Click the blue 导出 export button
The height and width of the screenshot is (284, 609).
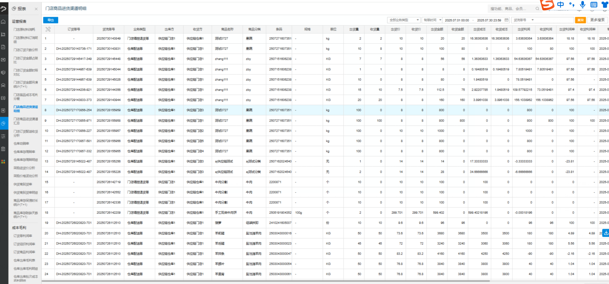point(51,20)
